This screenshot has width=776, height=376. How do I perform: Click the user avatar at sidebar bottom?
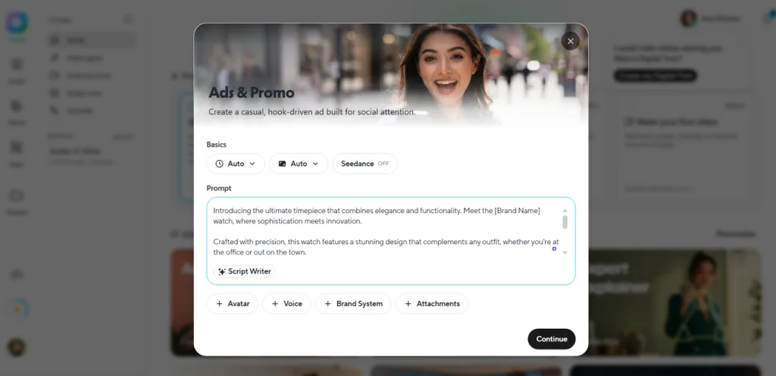tap(17, 346)
